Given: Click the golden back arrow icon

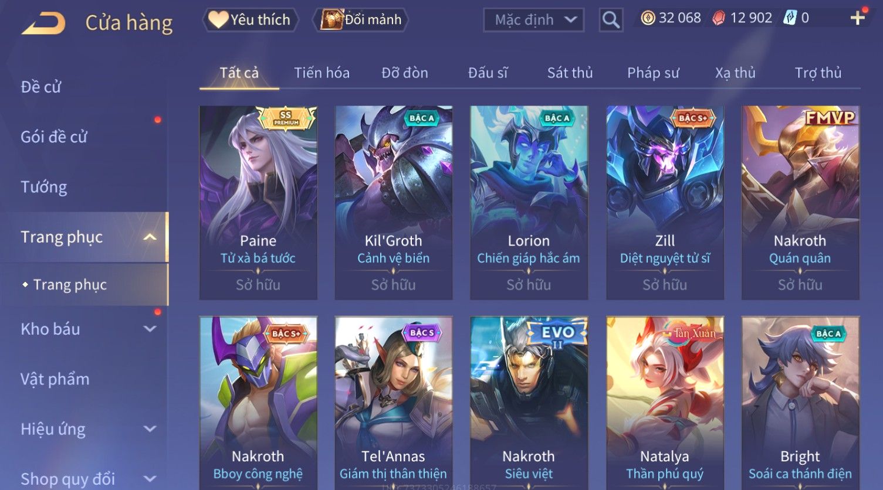Looking at the screenshot, I should pyautogui.click(x=43, y=23).
